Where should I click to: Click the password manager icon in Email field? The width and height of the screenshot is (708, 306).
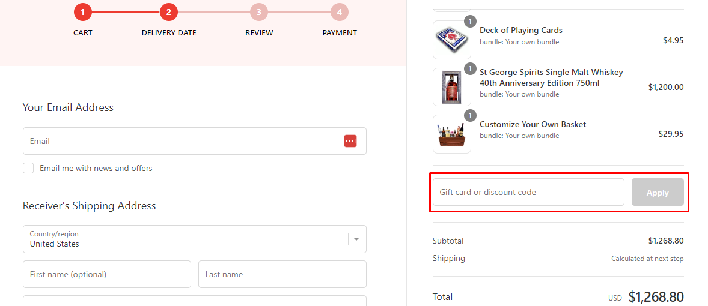(x=350, y=141)
